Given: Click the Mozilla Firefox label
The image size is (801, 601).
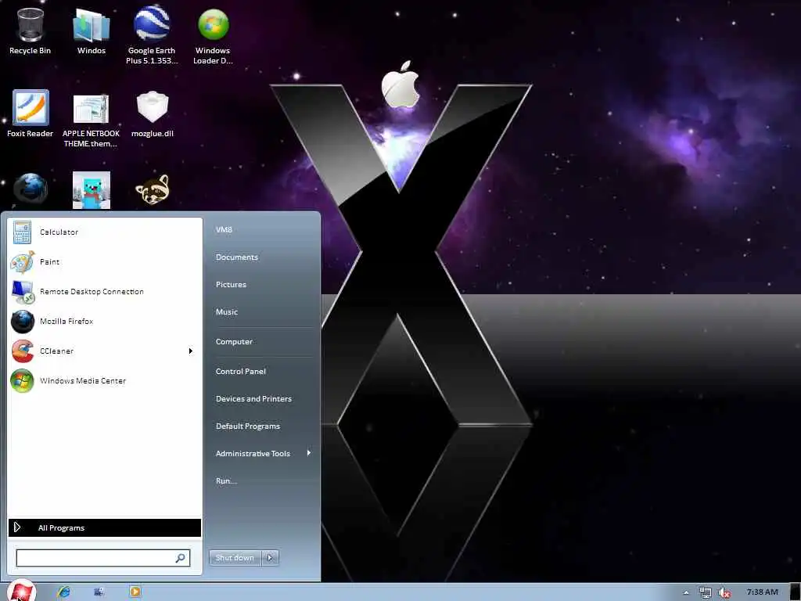Looking at the screenshot, I should click(66, 322).
